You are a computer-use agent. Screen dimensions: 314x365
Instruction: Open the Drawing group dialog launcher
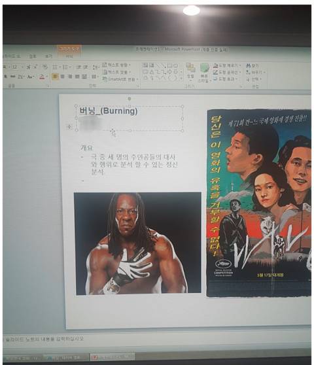[241, 86]
